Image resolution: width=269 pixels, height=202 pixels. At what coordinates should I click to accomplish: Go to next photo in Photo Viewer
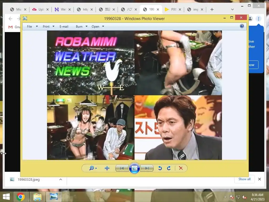click(147, 168)
